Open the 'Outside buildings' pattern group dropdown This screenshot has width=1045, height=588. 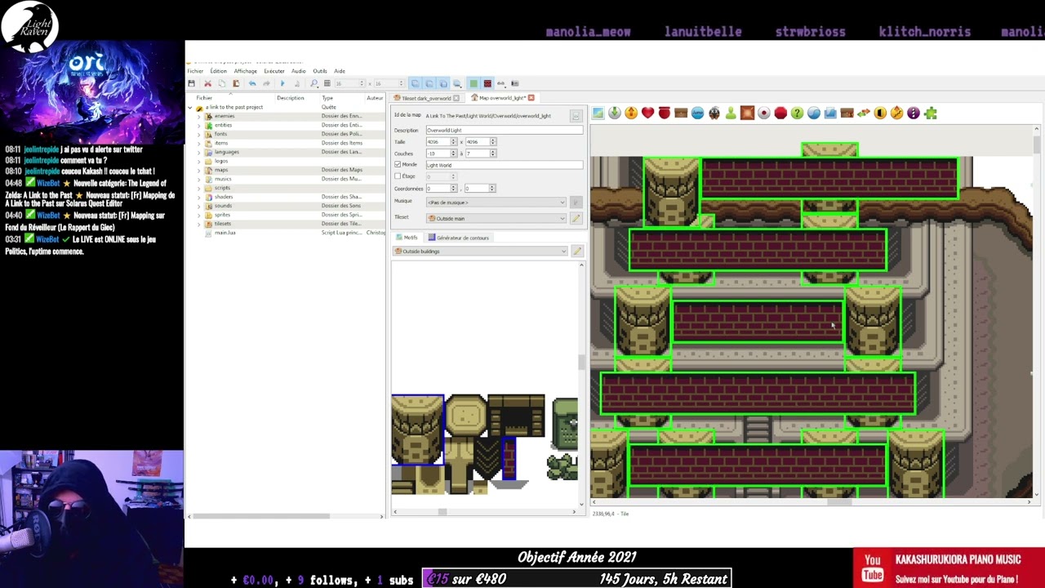(x=480, y=251)
